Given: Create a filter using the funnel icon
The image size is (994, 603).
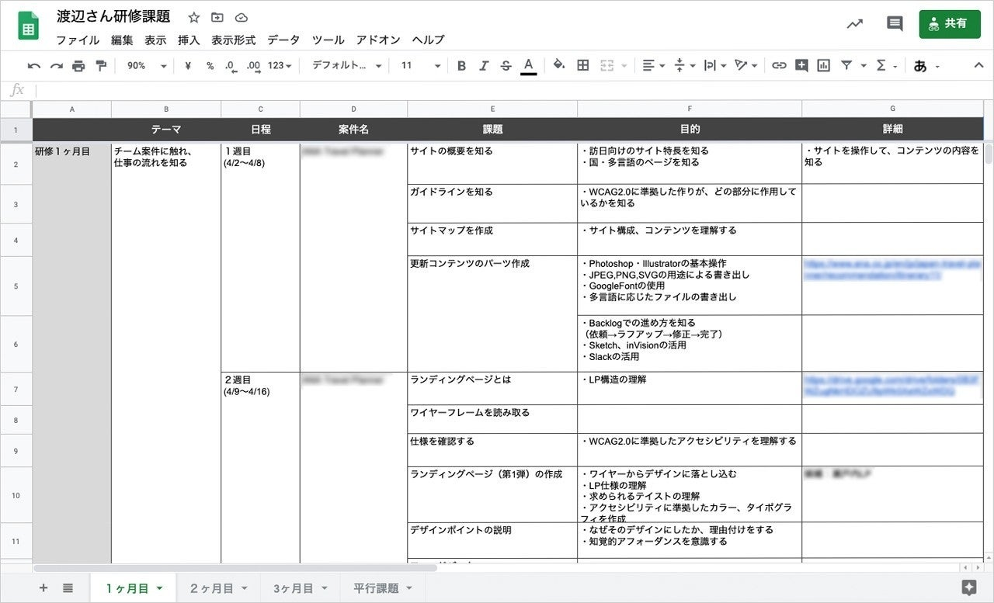Looking at the screenshot, I should click(x=846, y=66).
